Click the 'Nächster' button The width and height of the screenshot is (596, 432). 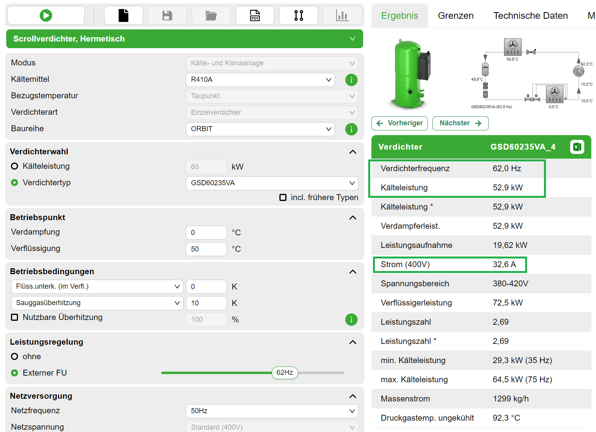click(460, 123)
